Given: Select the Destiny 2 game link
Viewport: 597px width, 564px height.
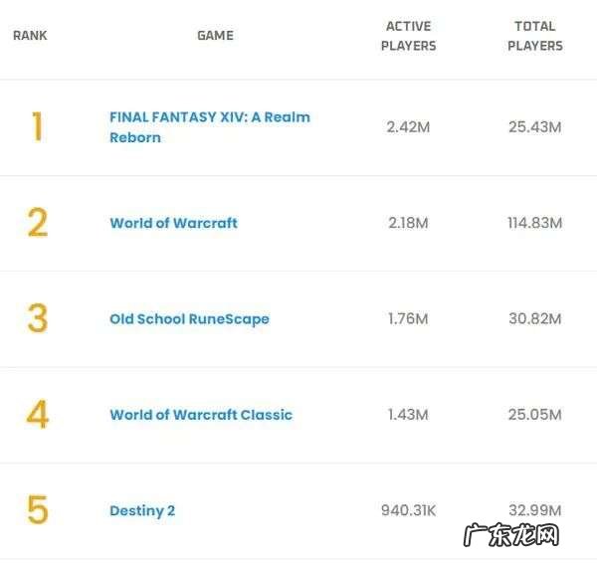Looking at the screenshot, I should point(142,511).
